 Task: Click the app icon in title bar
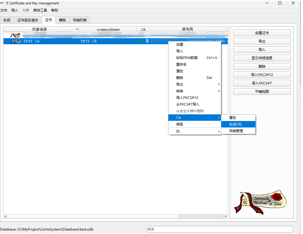(x=2, y=3)
